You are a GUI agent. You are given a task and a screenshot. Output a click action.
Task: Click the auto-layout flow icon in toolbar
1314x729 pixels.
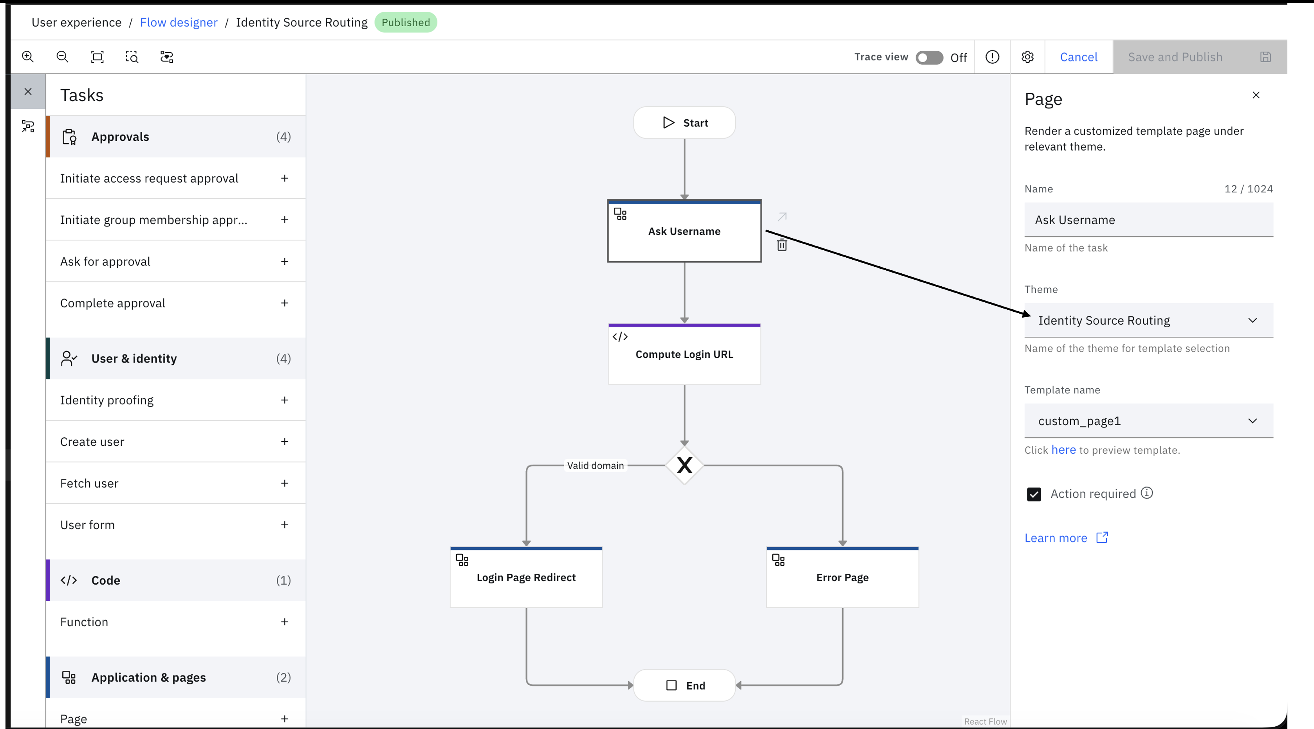(x=167, y=57)
